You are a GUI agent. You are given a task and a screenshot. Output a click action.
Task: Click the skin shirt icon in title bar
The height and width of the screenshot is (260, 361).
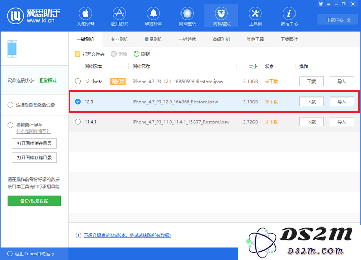(x=321, y=4)
